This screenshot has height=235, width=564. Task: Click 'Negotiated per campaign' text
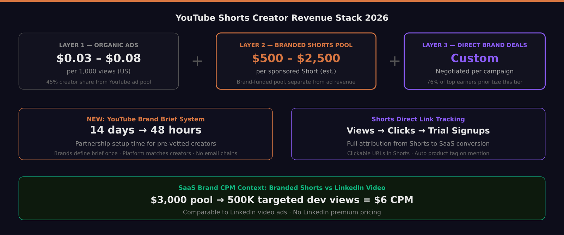pyautogui.click(x=475, y=71)
